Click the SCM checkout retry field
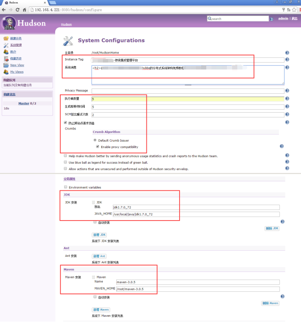Screen dimensions: 301x322 click(188, 115)
